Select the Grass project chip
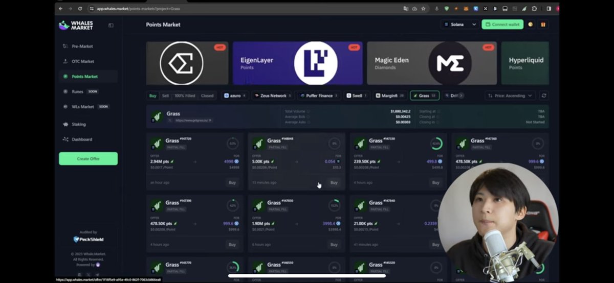The image size is (614, 283). click(x=424, y=96)
